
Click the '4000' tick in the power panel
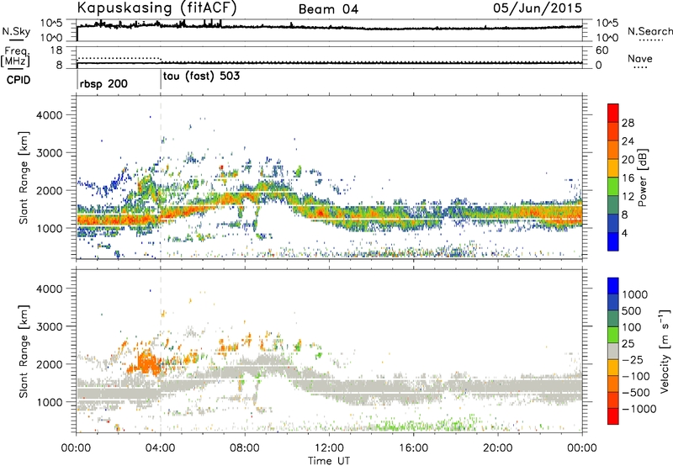pos(49,115)
